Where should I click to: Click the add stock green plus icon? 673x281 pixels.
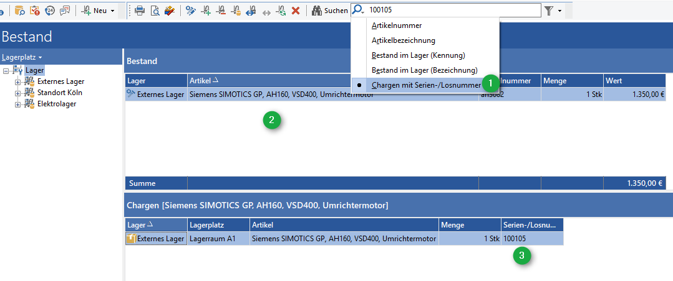click(206, 11)
